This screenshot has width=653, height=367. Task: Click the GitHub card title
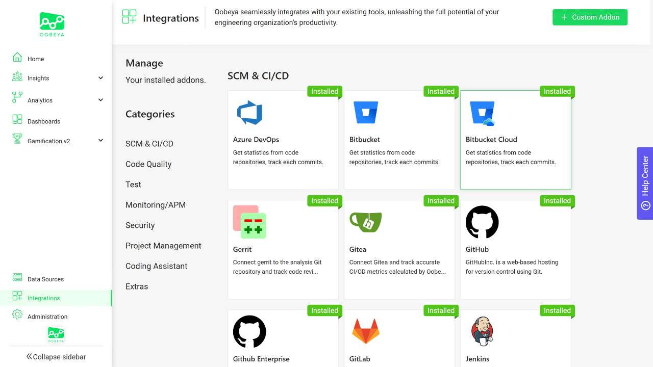(477, 249)
